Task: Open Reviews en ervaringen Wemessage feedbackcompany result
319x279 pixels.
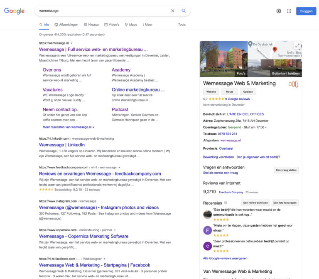Action: [x=100, y=174]
